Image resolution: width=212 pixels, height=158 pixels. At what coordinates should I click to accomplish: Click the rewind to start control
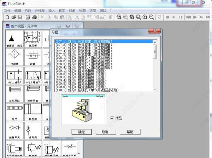[x=188, y=17]
